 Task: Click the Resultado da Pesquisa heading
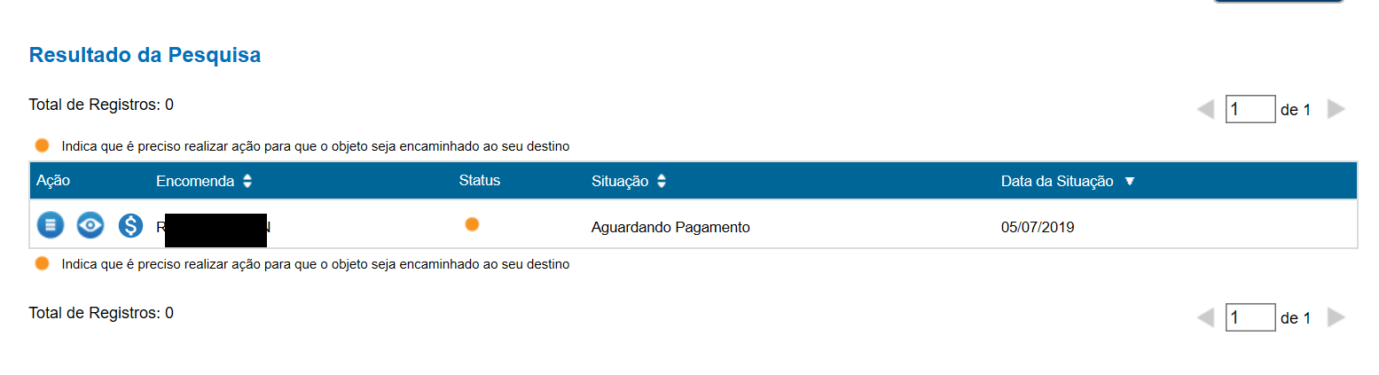point(145,55)
